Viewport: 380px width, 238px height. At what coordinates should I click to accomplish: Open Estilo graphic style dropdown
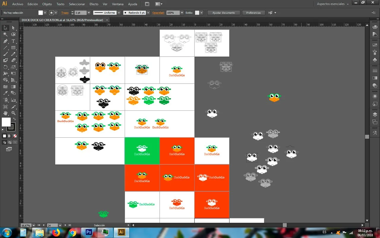coord(202,13)
